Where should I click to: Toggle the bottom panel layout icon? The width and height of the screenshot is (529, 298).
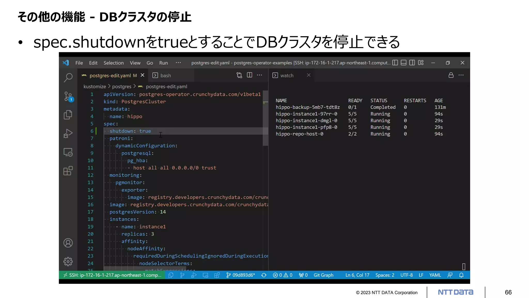click(x=404, y=63)
